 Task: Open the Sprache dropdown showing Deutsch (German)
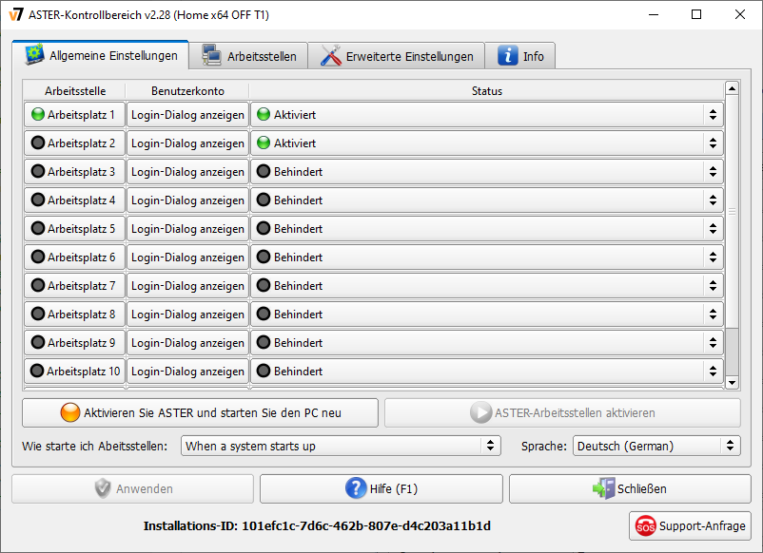656,446
